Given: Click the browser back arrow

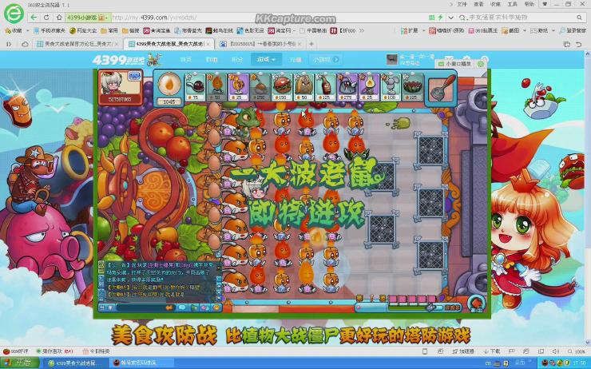Looking at the screenshot, I should (x=34, y=18).
